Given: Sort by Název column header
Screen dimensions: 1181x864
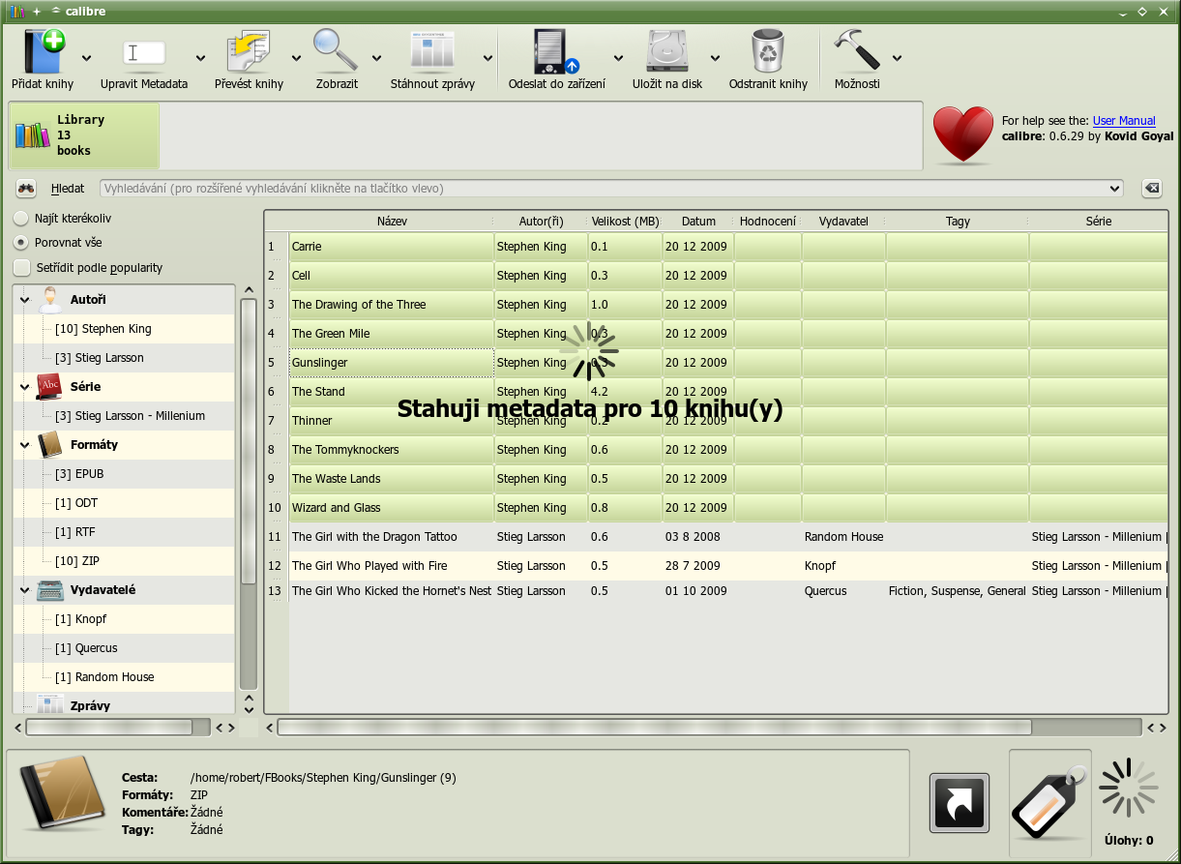Looking at the screenshot, I should [x=392, y=222].
